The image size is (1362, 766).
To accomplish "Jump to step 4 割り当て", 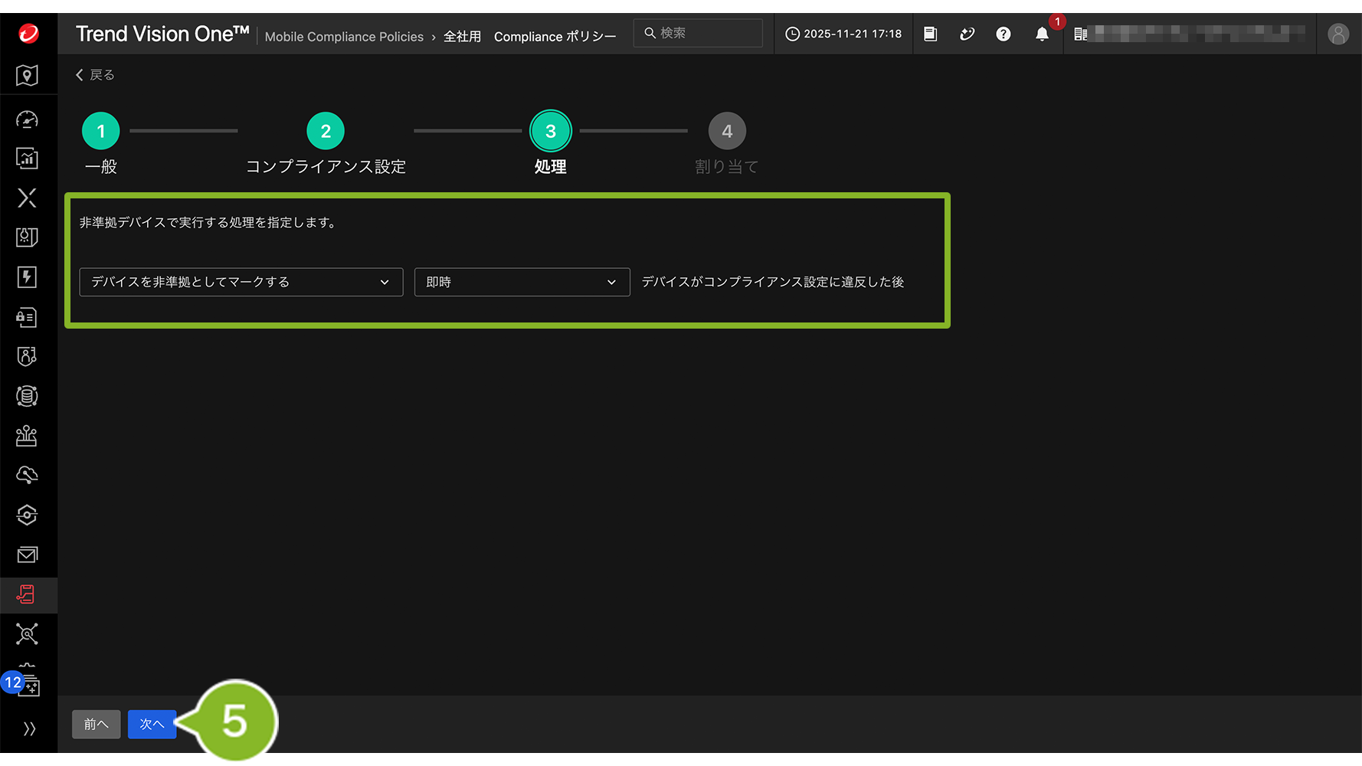I will (x=727, y=132).
